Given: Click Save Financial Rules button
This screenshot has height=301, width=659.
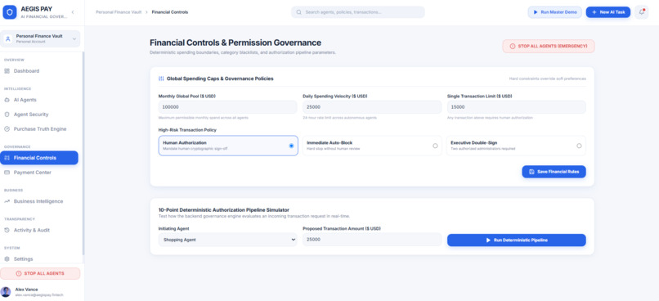Looking at the screenshot, I should pyautogui.click(x=554, y=172).
